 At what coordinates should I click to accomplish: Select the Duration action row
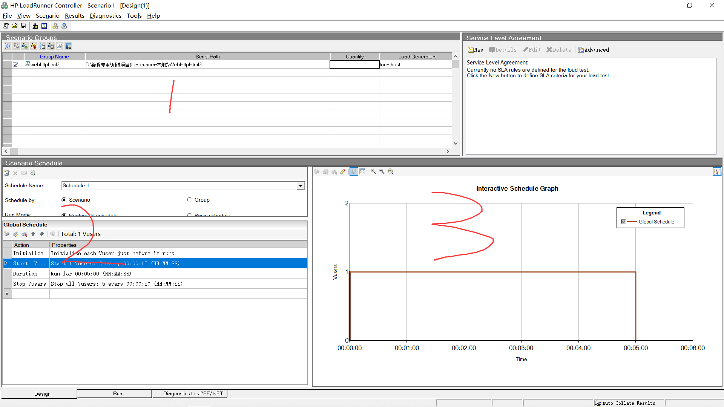[155, 274]
